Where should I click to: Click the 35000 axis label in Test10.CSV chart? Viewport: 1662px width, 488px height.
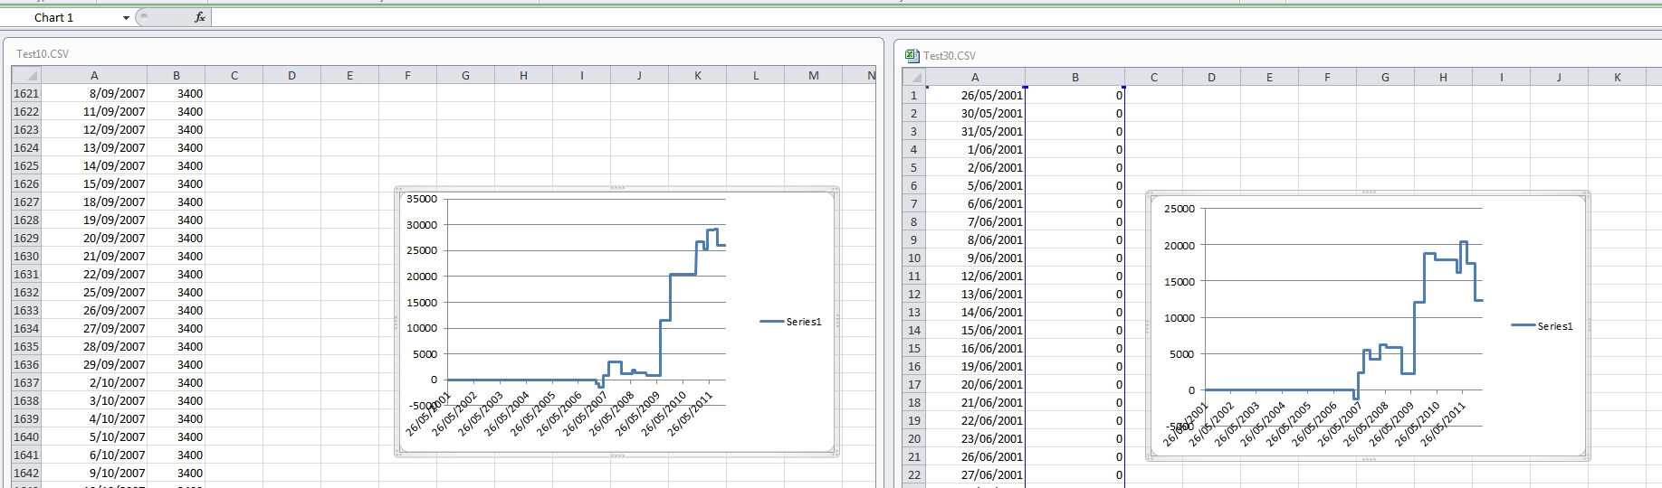[422, 199]
